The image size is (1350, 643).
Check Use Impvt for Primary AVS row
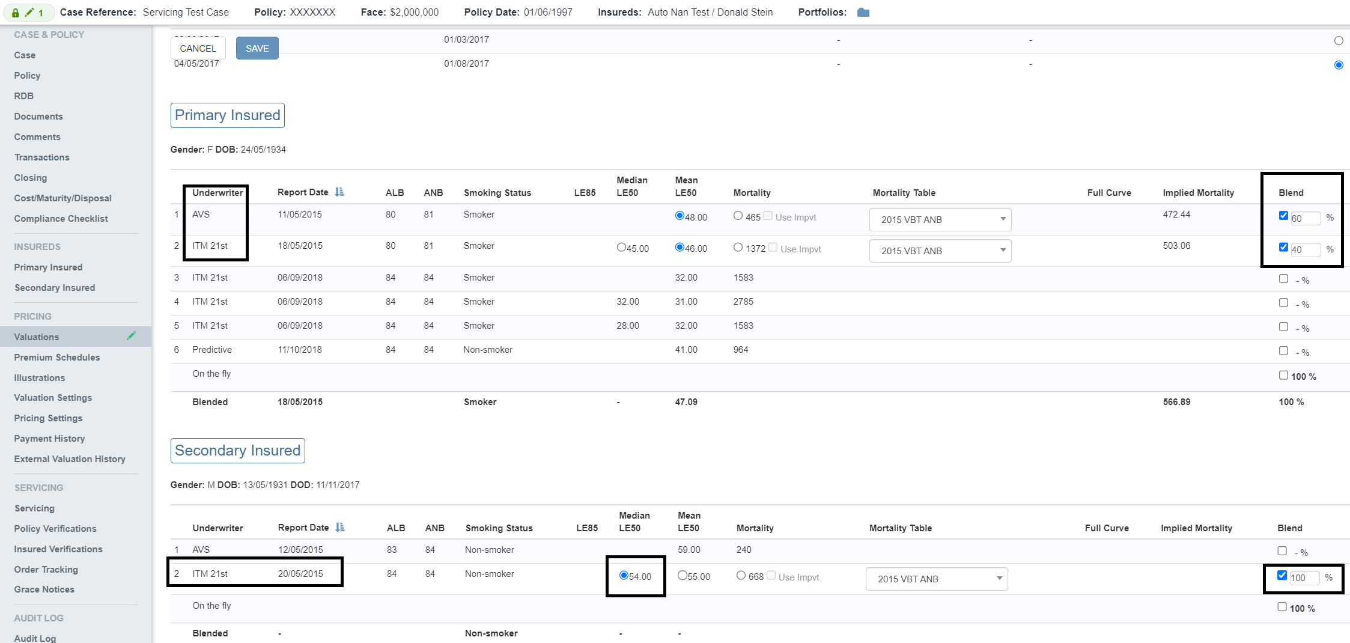coord(768,216)
